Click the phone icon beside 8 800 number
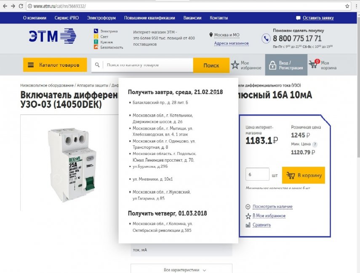360x273 pixels. 266,39
